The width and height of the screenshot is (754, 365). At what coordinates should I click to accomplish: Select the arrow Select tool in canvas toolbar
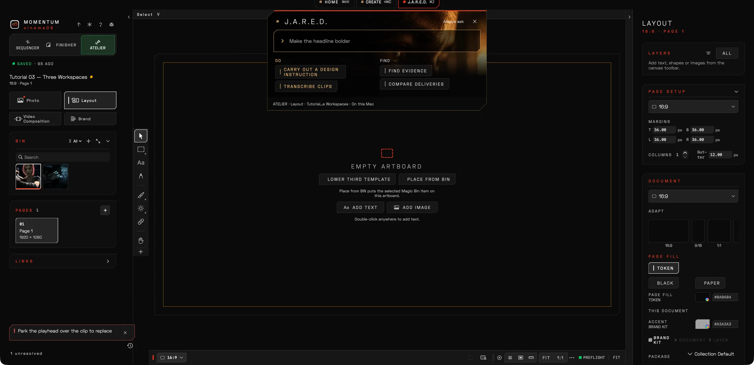pyautogui.click(x=141, y=136)
